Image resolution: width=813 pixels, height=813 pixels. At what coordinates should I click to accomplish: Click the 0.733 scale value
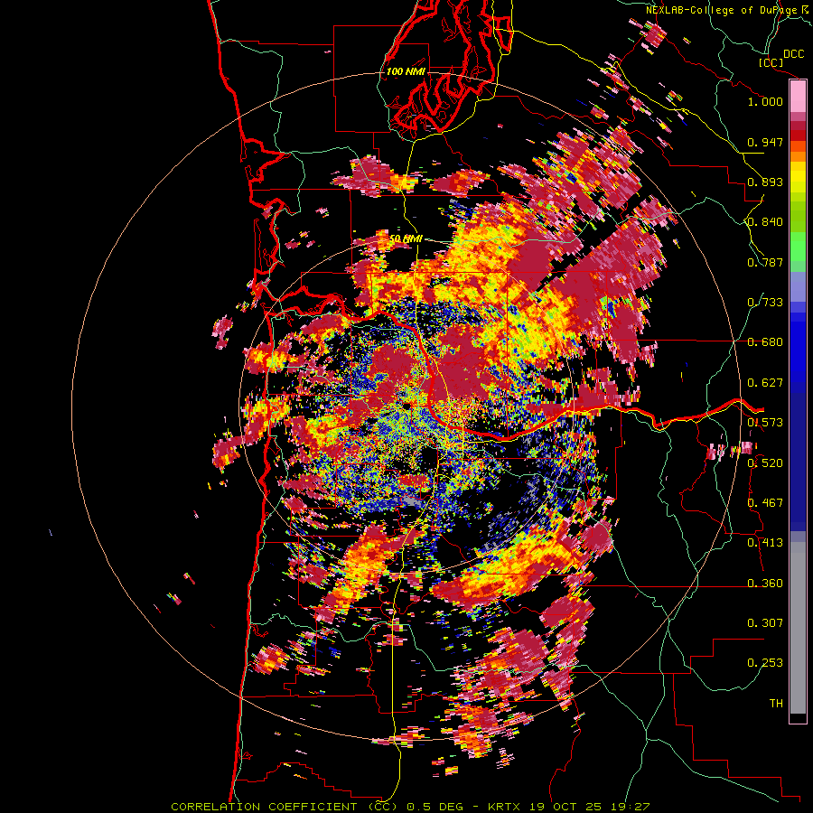click(x=765, y=302)
